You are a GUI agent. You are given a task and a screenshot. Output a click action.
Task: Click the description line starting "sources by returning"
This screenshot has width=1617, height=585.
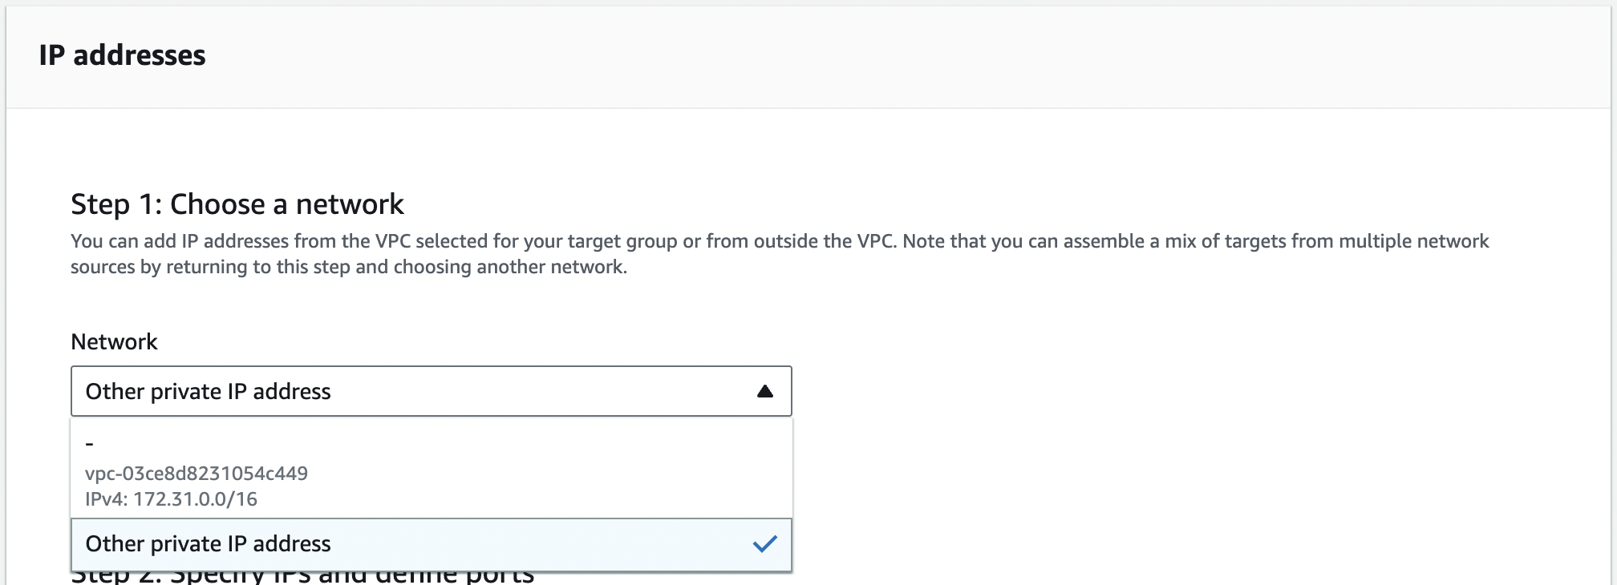point(348,267)
